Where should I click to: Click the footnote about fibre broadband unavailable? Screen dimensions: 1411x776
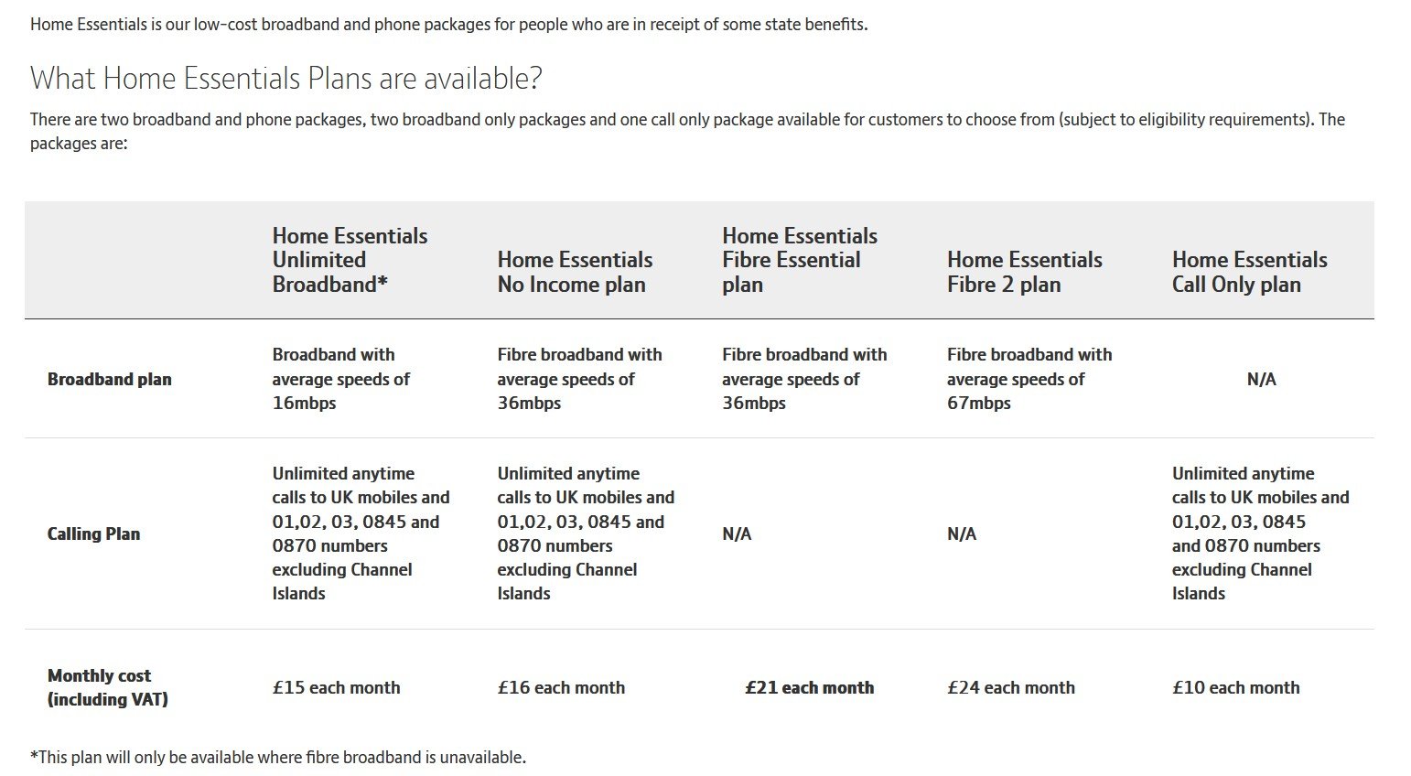[278, 757]
